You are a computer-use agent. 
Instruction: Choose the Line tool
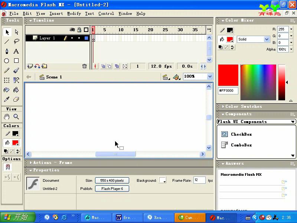(7, 41)
